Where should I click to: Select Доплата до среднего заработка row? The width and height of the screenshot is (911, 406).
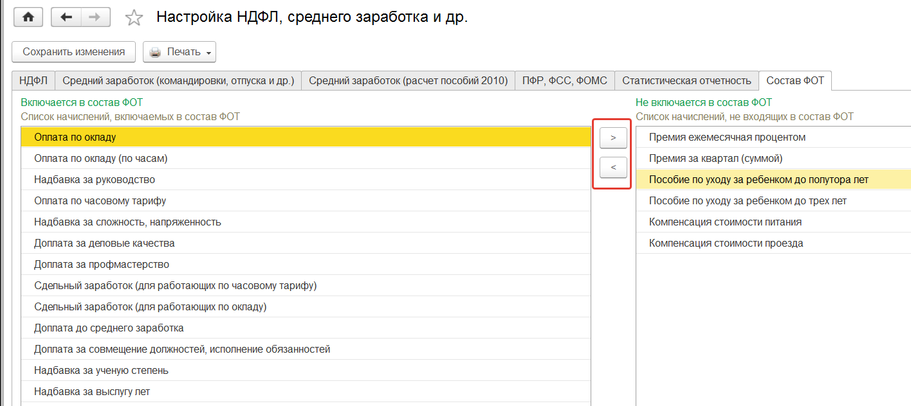click(109, 328)
